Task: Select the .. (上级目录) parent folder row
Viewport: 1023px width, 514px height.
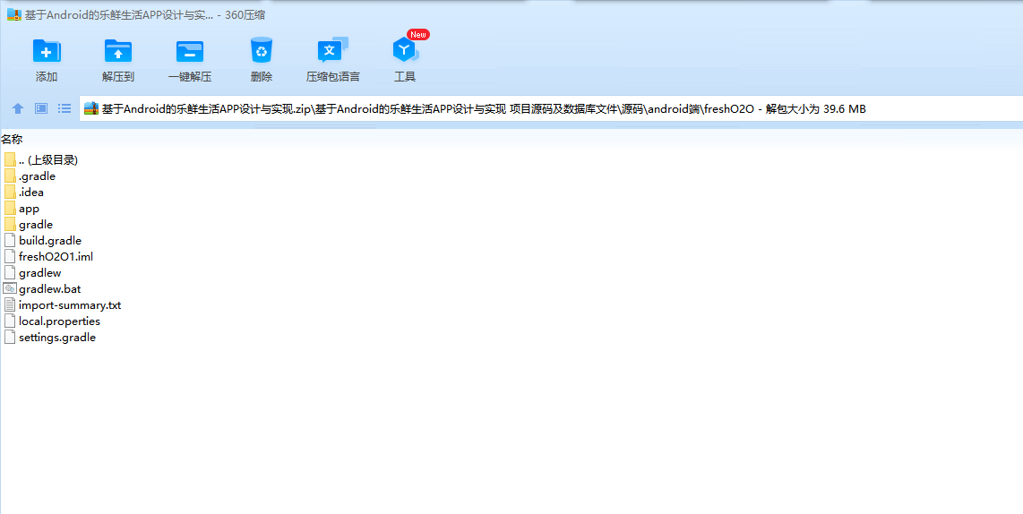Action: click(41, 159)
